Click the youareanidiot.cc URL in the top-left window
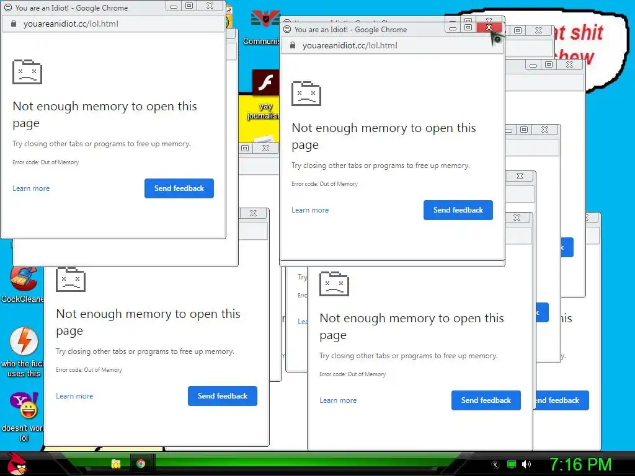635x476 pixels. (x=71, y=24)
